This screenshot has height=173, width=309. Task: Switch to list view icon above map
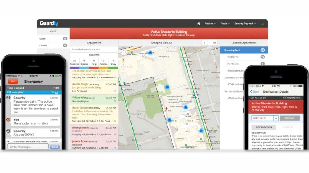point(214,43)
